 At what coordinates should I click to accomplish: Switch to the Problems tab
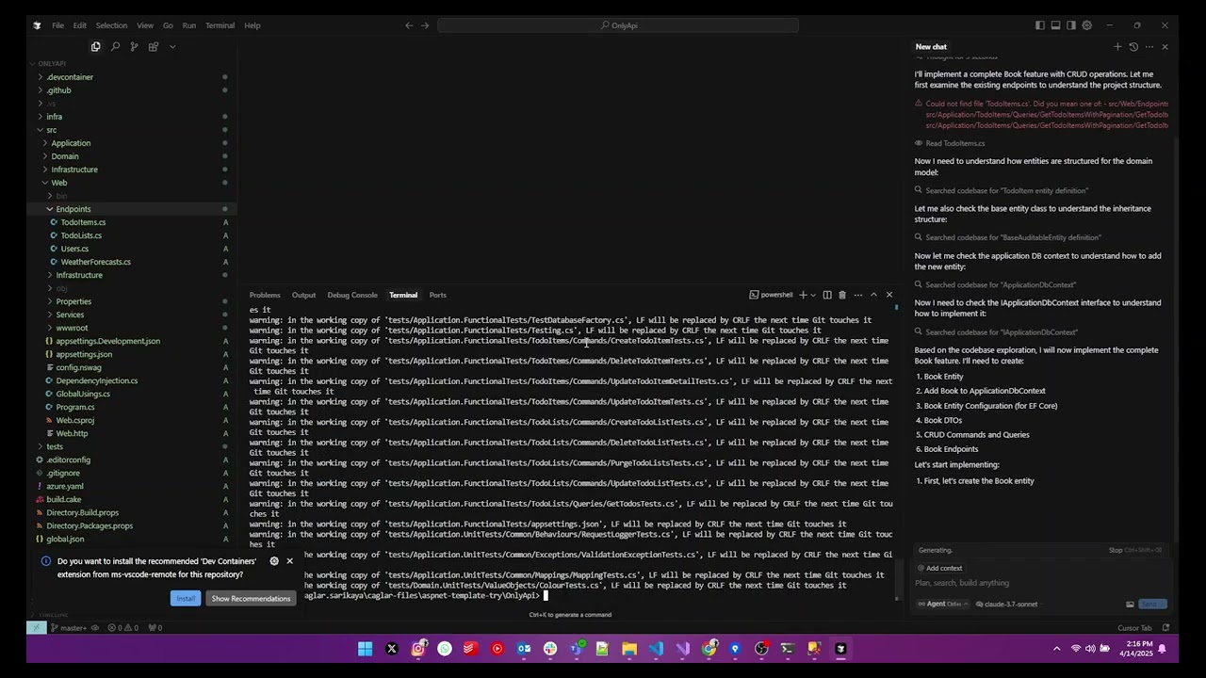265,295
